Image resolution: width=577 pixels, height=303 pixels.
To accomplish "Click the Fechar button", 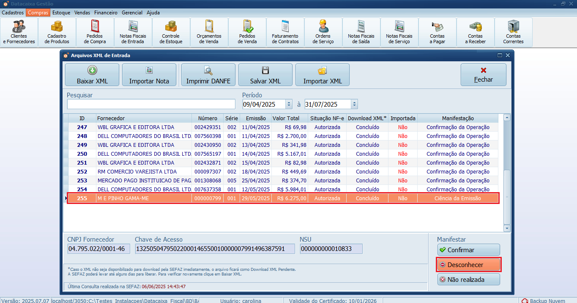I will pyautogui.click(x=483, y=75).
